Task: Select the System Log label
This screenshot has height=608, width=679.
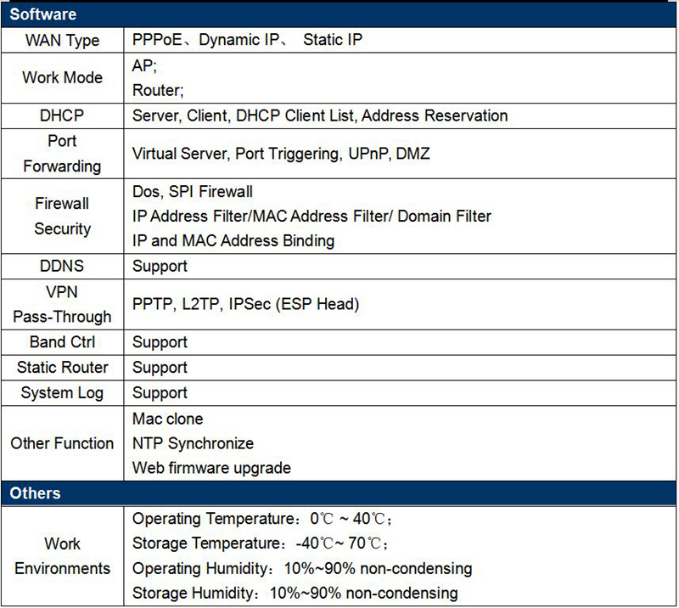Action: point(62,393)
